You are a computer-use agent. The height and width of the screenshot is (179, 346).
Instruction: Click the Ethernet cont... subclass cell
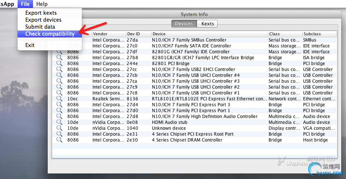(x=319, y=99)
